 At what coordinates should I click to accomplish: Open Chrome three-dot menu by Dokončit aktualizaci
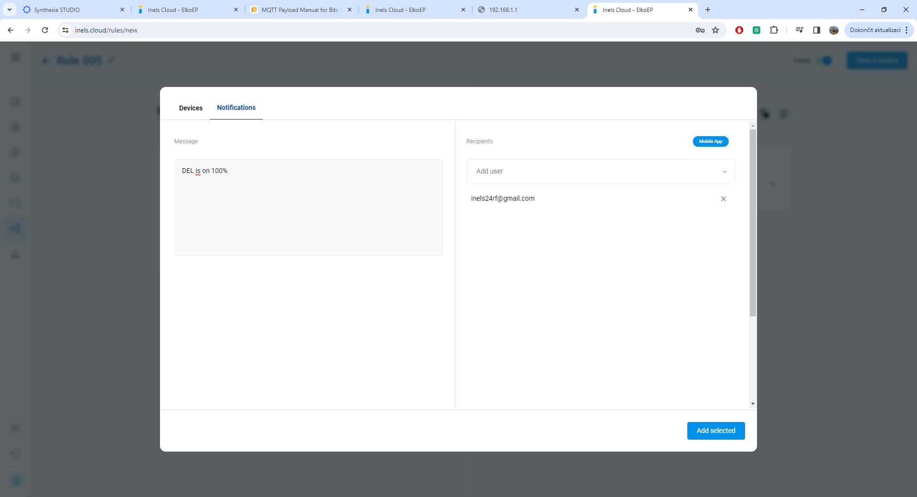(x=906, y=30)
